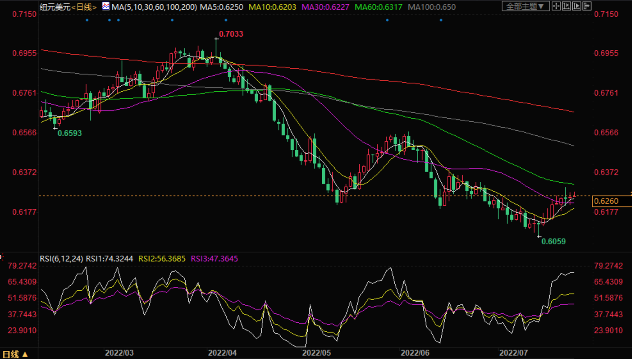632x359 pixels.
Task: Click the 0.6059 low price marker
Action: tap(553, 242)
